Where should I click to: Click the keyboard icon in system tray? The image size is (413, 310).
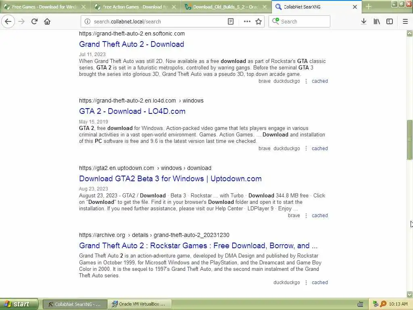click(361, 304)
